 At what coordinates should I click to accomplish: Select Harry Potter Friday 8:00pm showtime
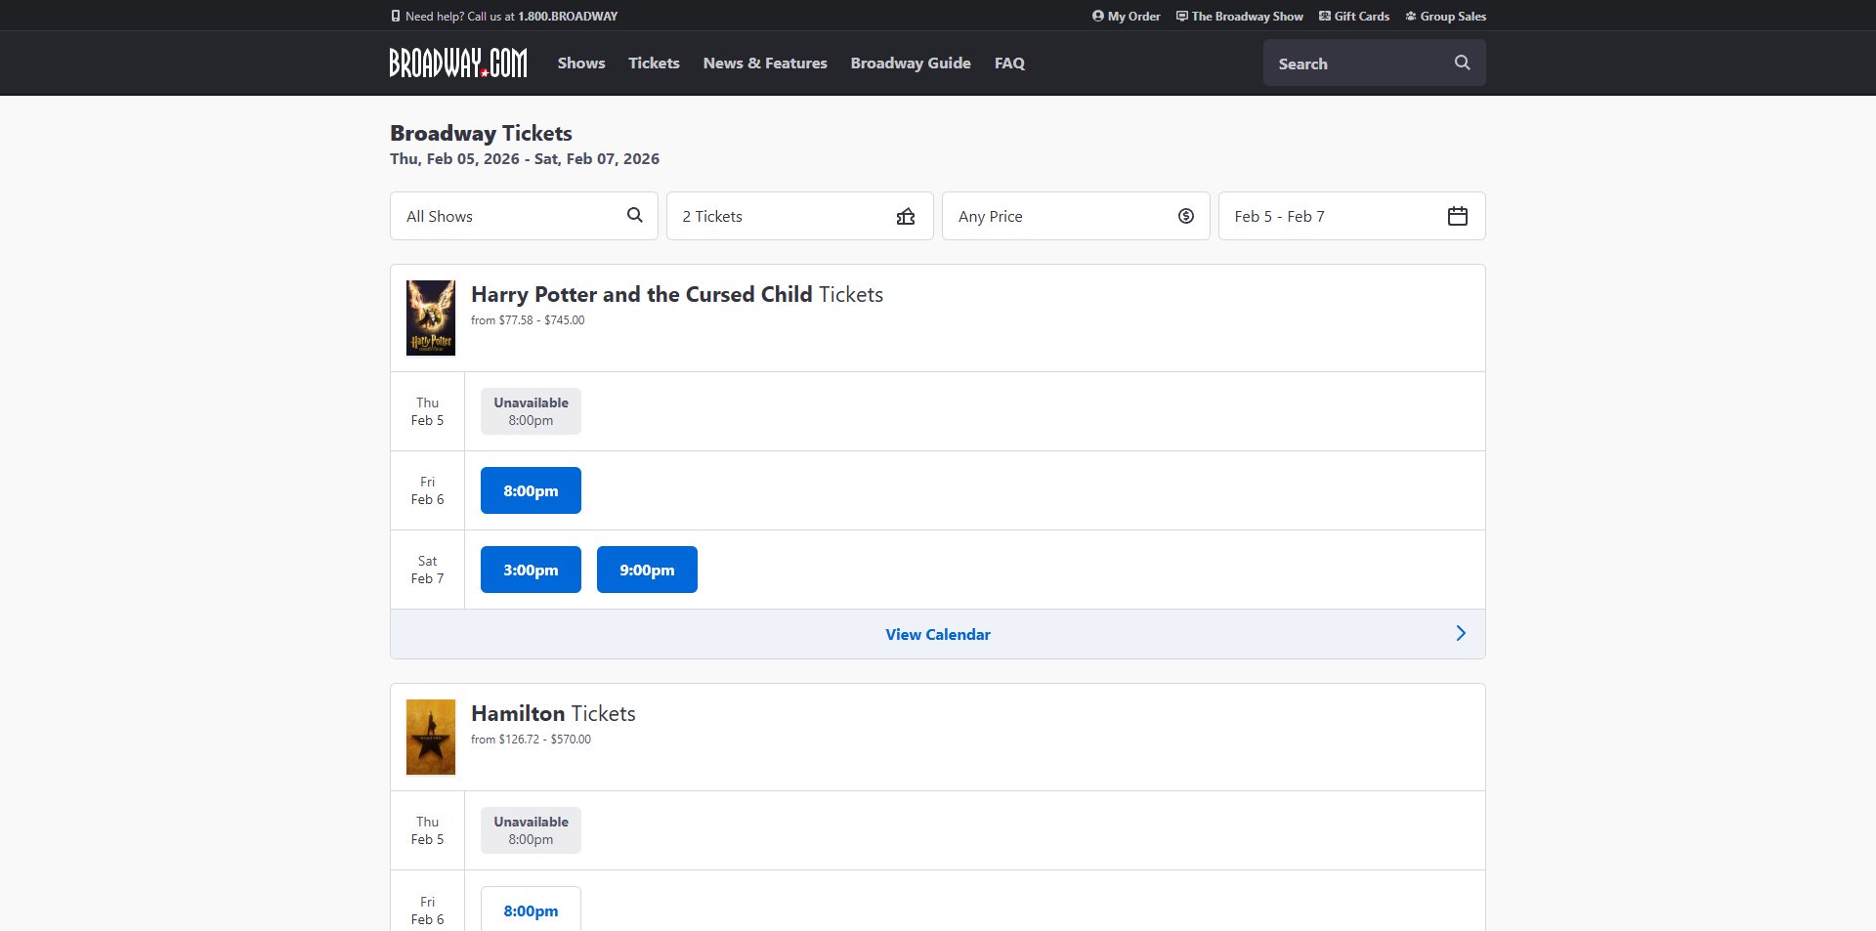pos(531,490)
